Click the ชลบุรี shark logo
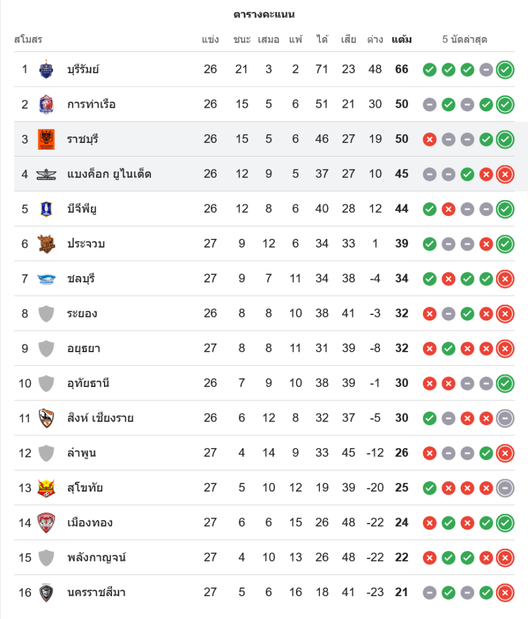This screenshot has height=619, width=528. pos(46,279)
